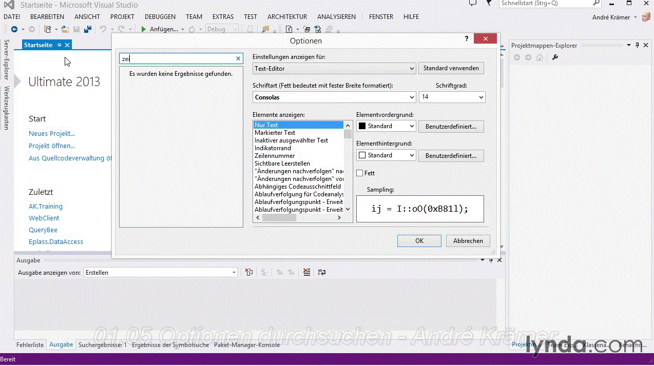This screenshot has width=654, height=366.
Task: Click the clear all output icon
Action: 306,272
